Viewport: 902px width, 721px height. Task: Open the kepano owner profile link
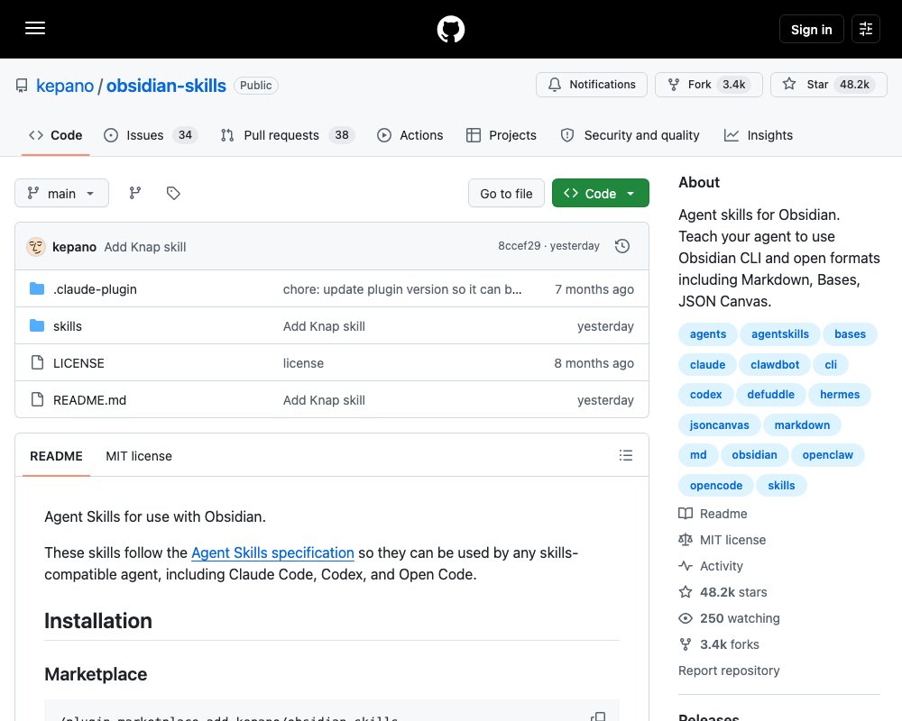pyautogui.click(x=64, y=86)
